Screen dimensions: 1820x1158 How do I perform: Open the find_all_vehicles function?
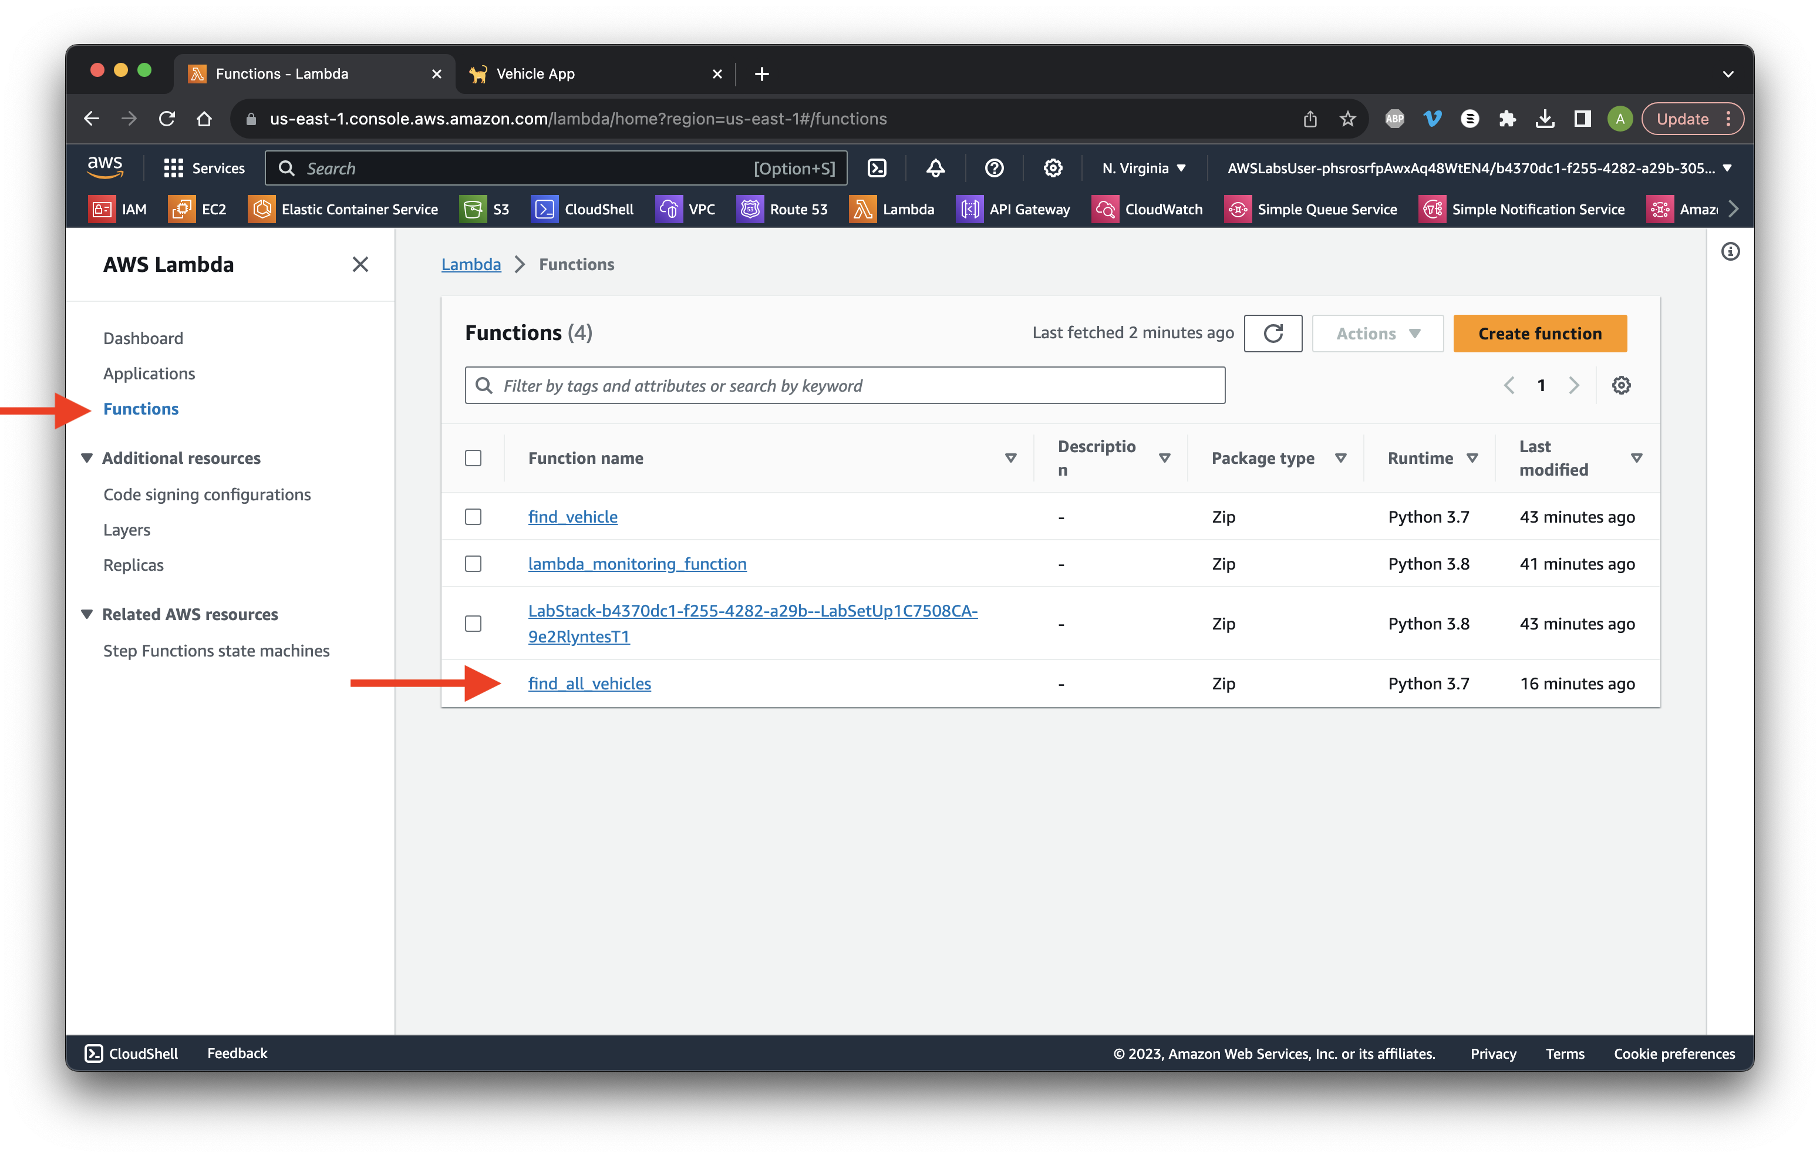(589, 684)
